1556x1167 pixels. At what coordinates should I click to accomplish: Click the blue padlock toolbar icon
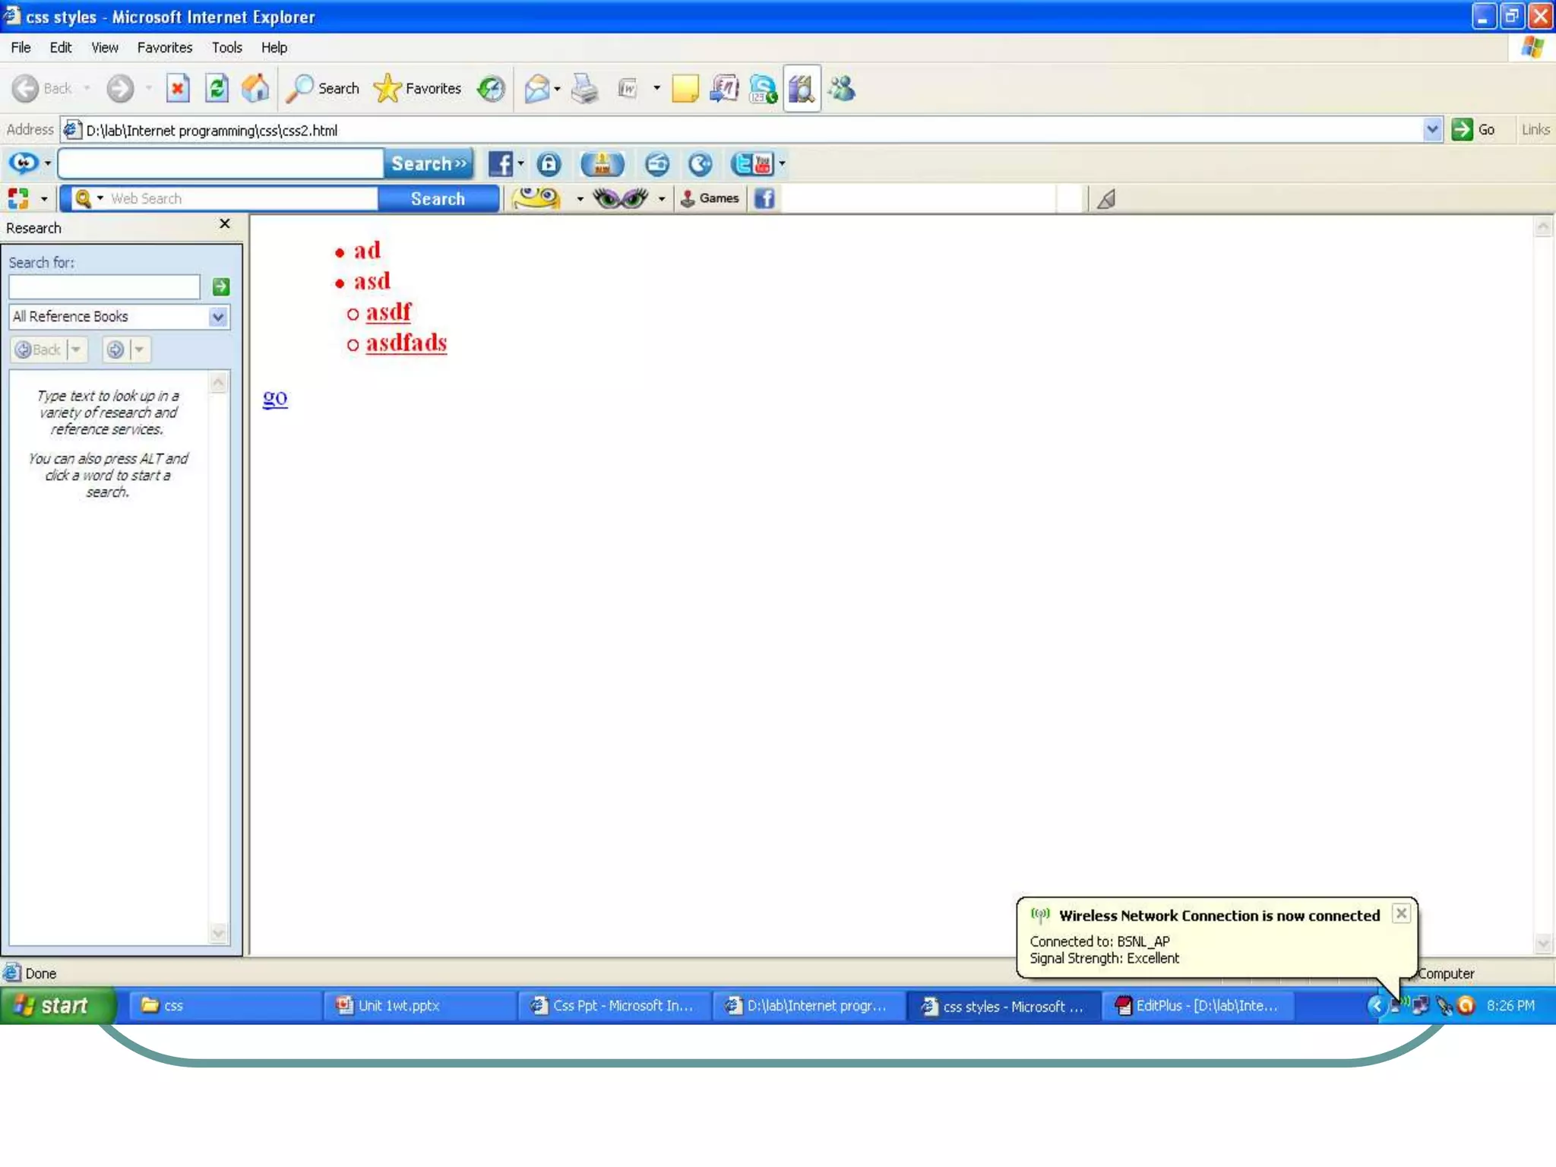point(549,163)
